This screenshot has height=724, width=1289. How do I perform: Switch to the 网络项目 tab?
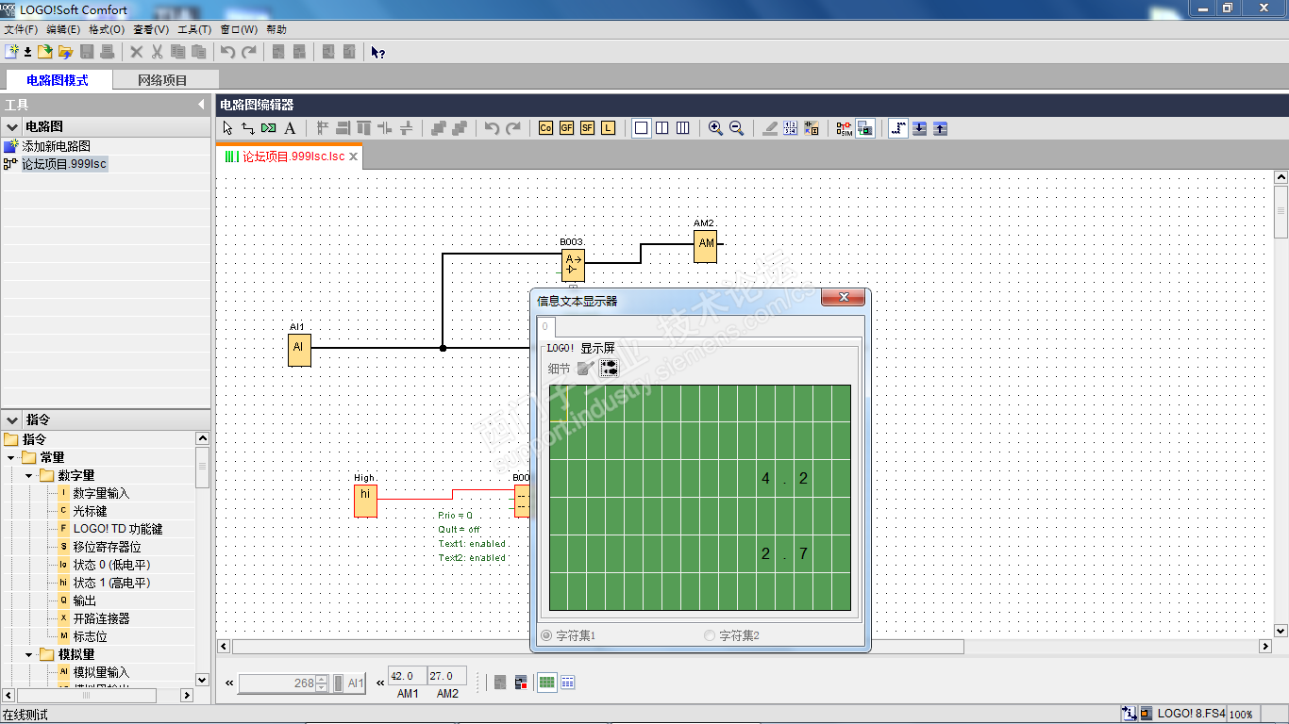tap(162, 80)
